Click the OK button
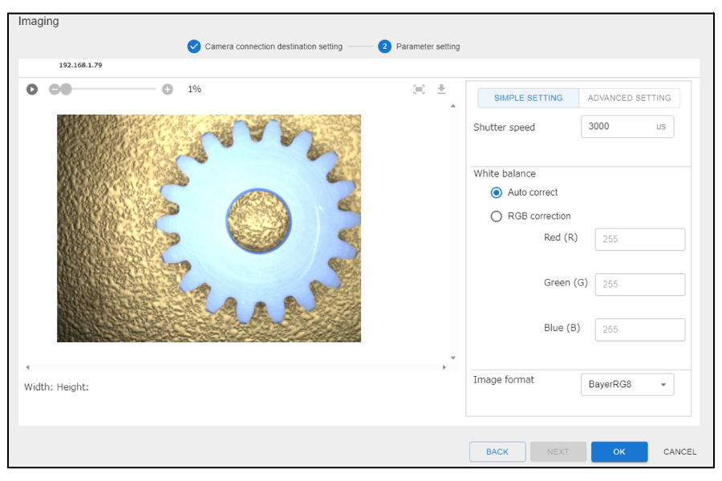 (619, 451)
